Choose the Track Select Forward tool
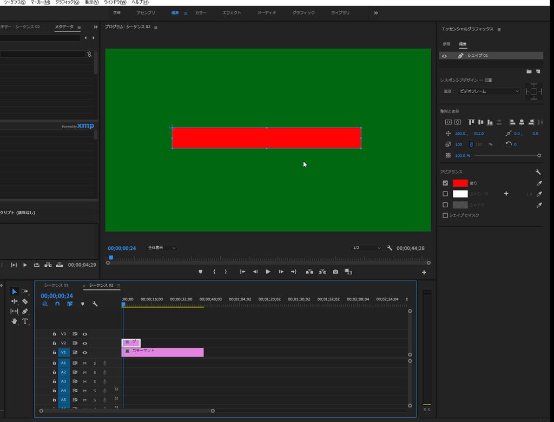 tap(25, 292)
